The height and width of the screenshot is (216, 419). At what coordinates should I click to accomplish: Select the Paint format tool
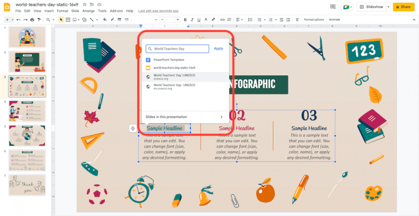click(39, 20)
